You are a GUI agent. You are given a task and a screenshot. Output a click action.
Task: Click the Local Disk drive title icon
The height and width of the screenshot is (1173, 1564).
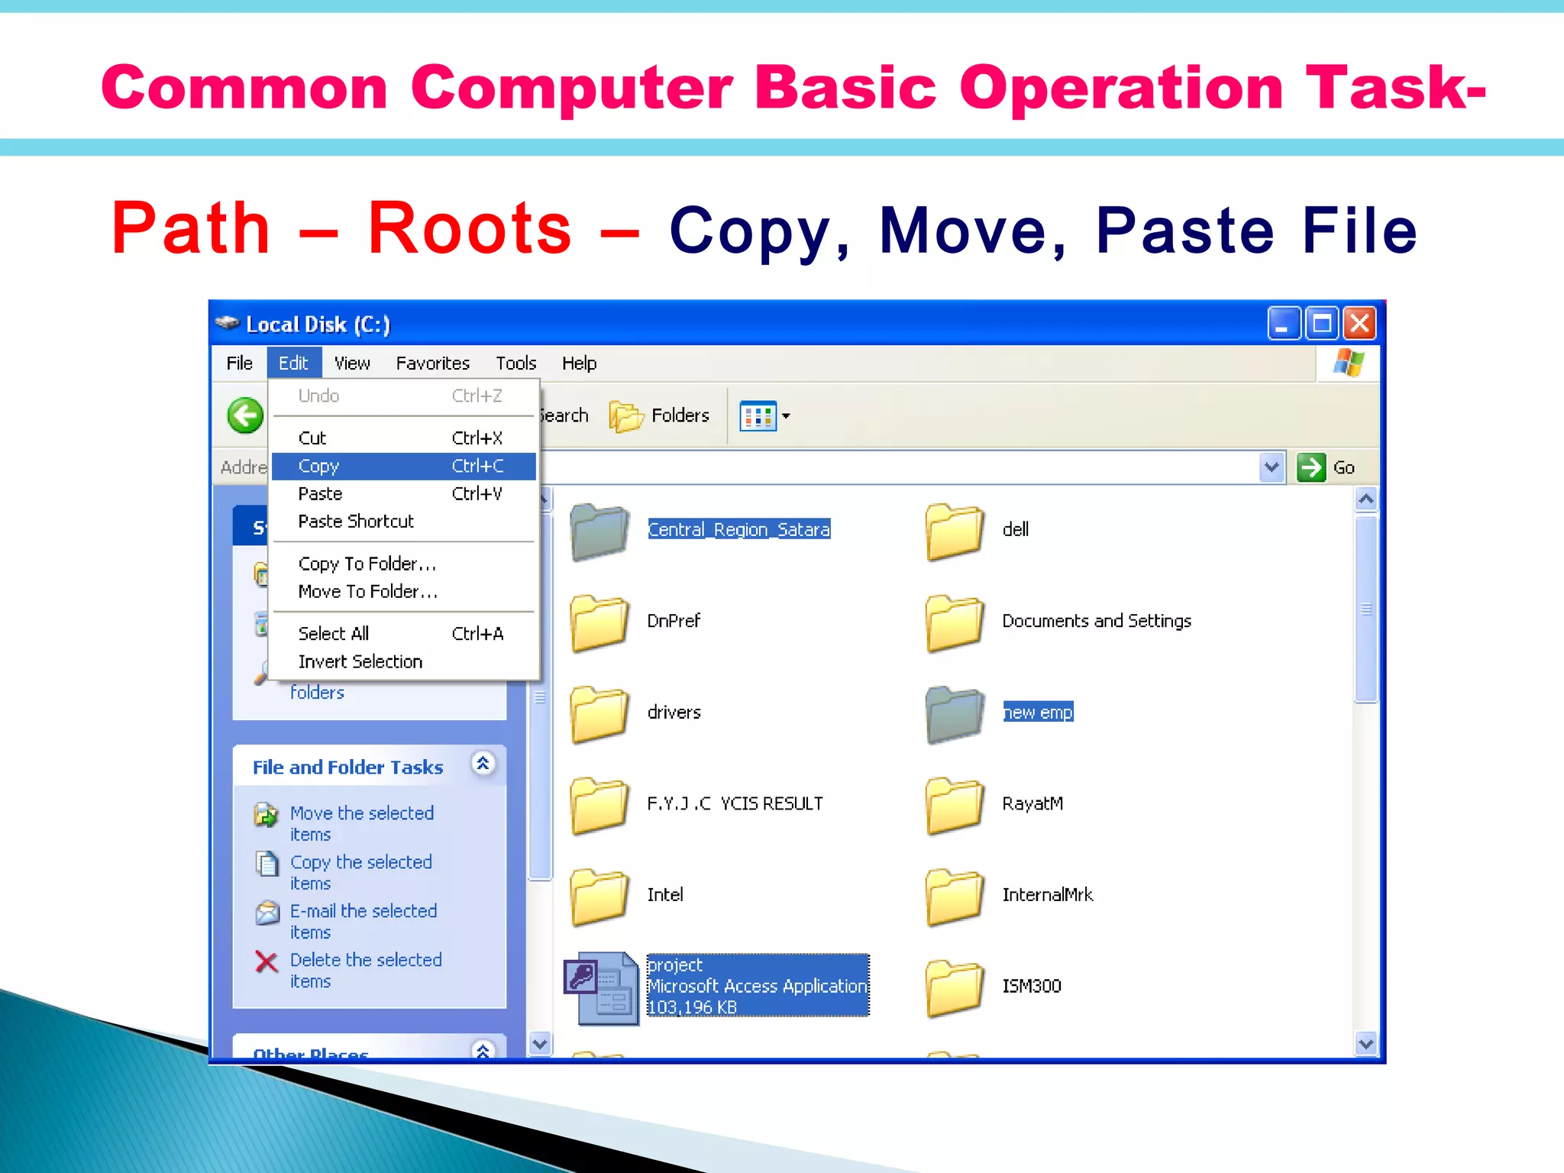tap(227, 323)
